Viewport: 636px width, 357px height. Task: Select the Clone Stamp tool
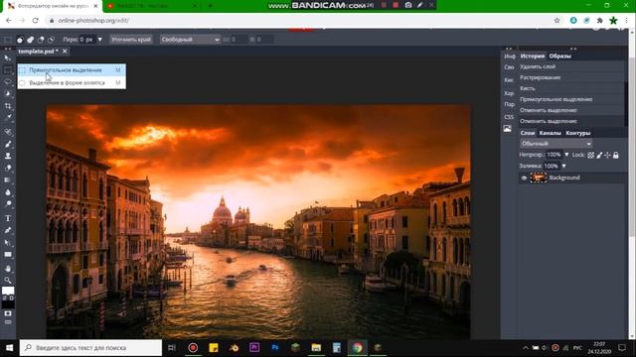pos(8,156)
